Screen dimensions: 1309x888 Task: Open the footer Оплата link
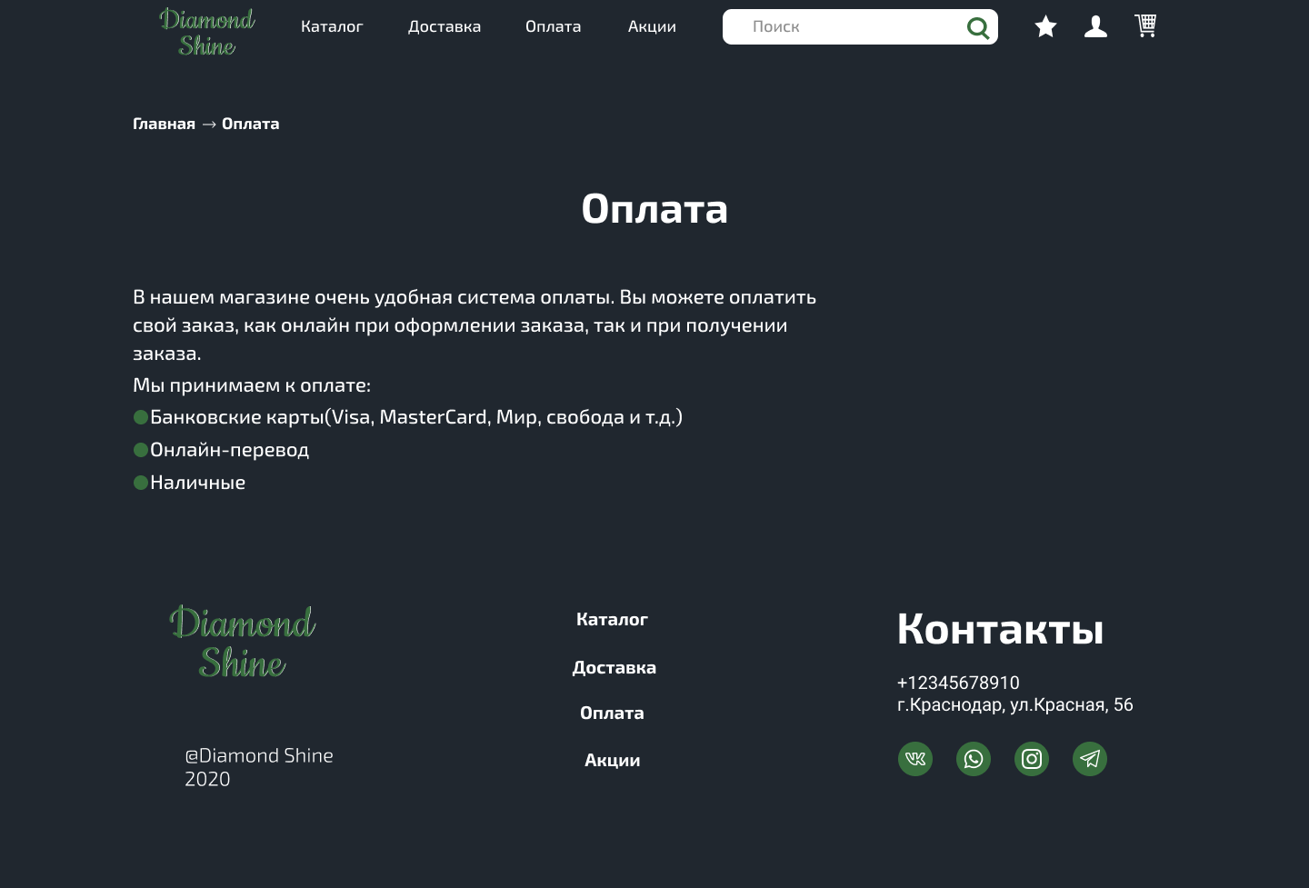612,713
